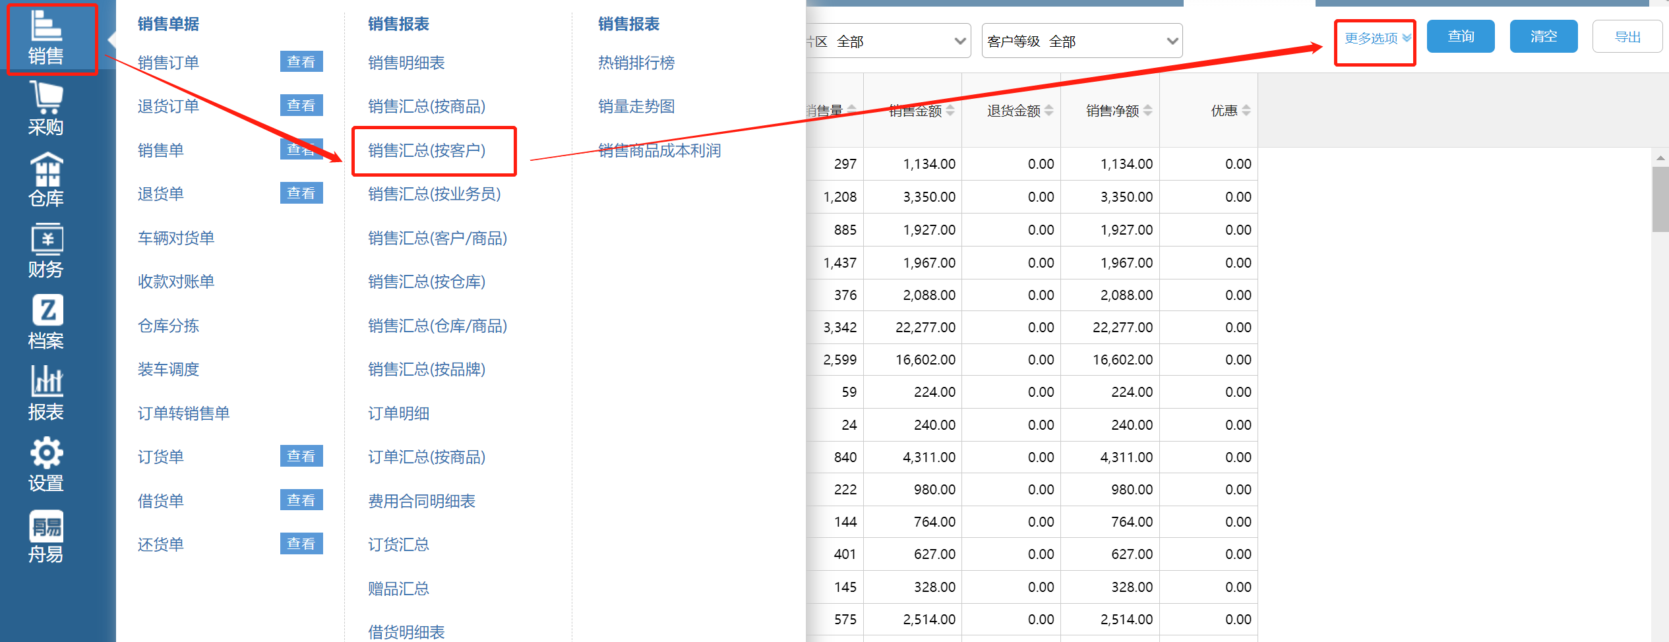
Task: Open the 片区 全部 dropdown
Action: (x=888, y=41)
